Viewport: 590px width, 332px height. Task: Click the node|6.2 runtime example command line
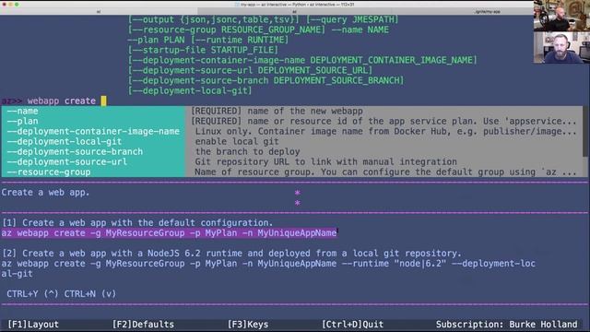268,268
